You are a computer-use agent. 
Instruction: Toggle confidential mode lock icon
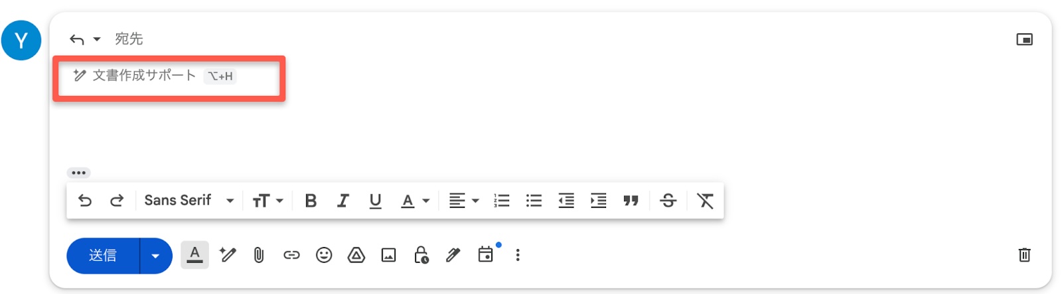pyautogui.click(x=421, y=255)
